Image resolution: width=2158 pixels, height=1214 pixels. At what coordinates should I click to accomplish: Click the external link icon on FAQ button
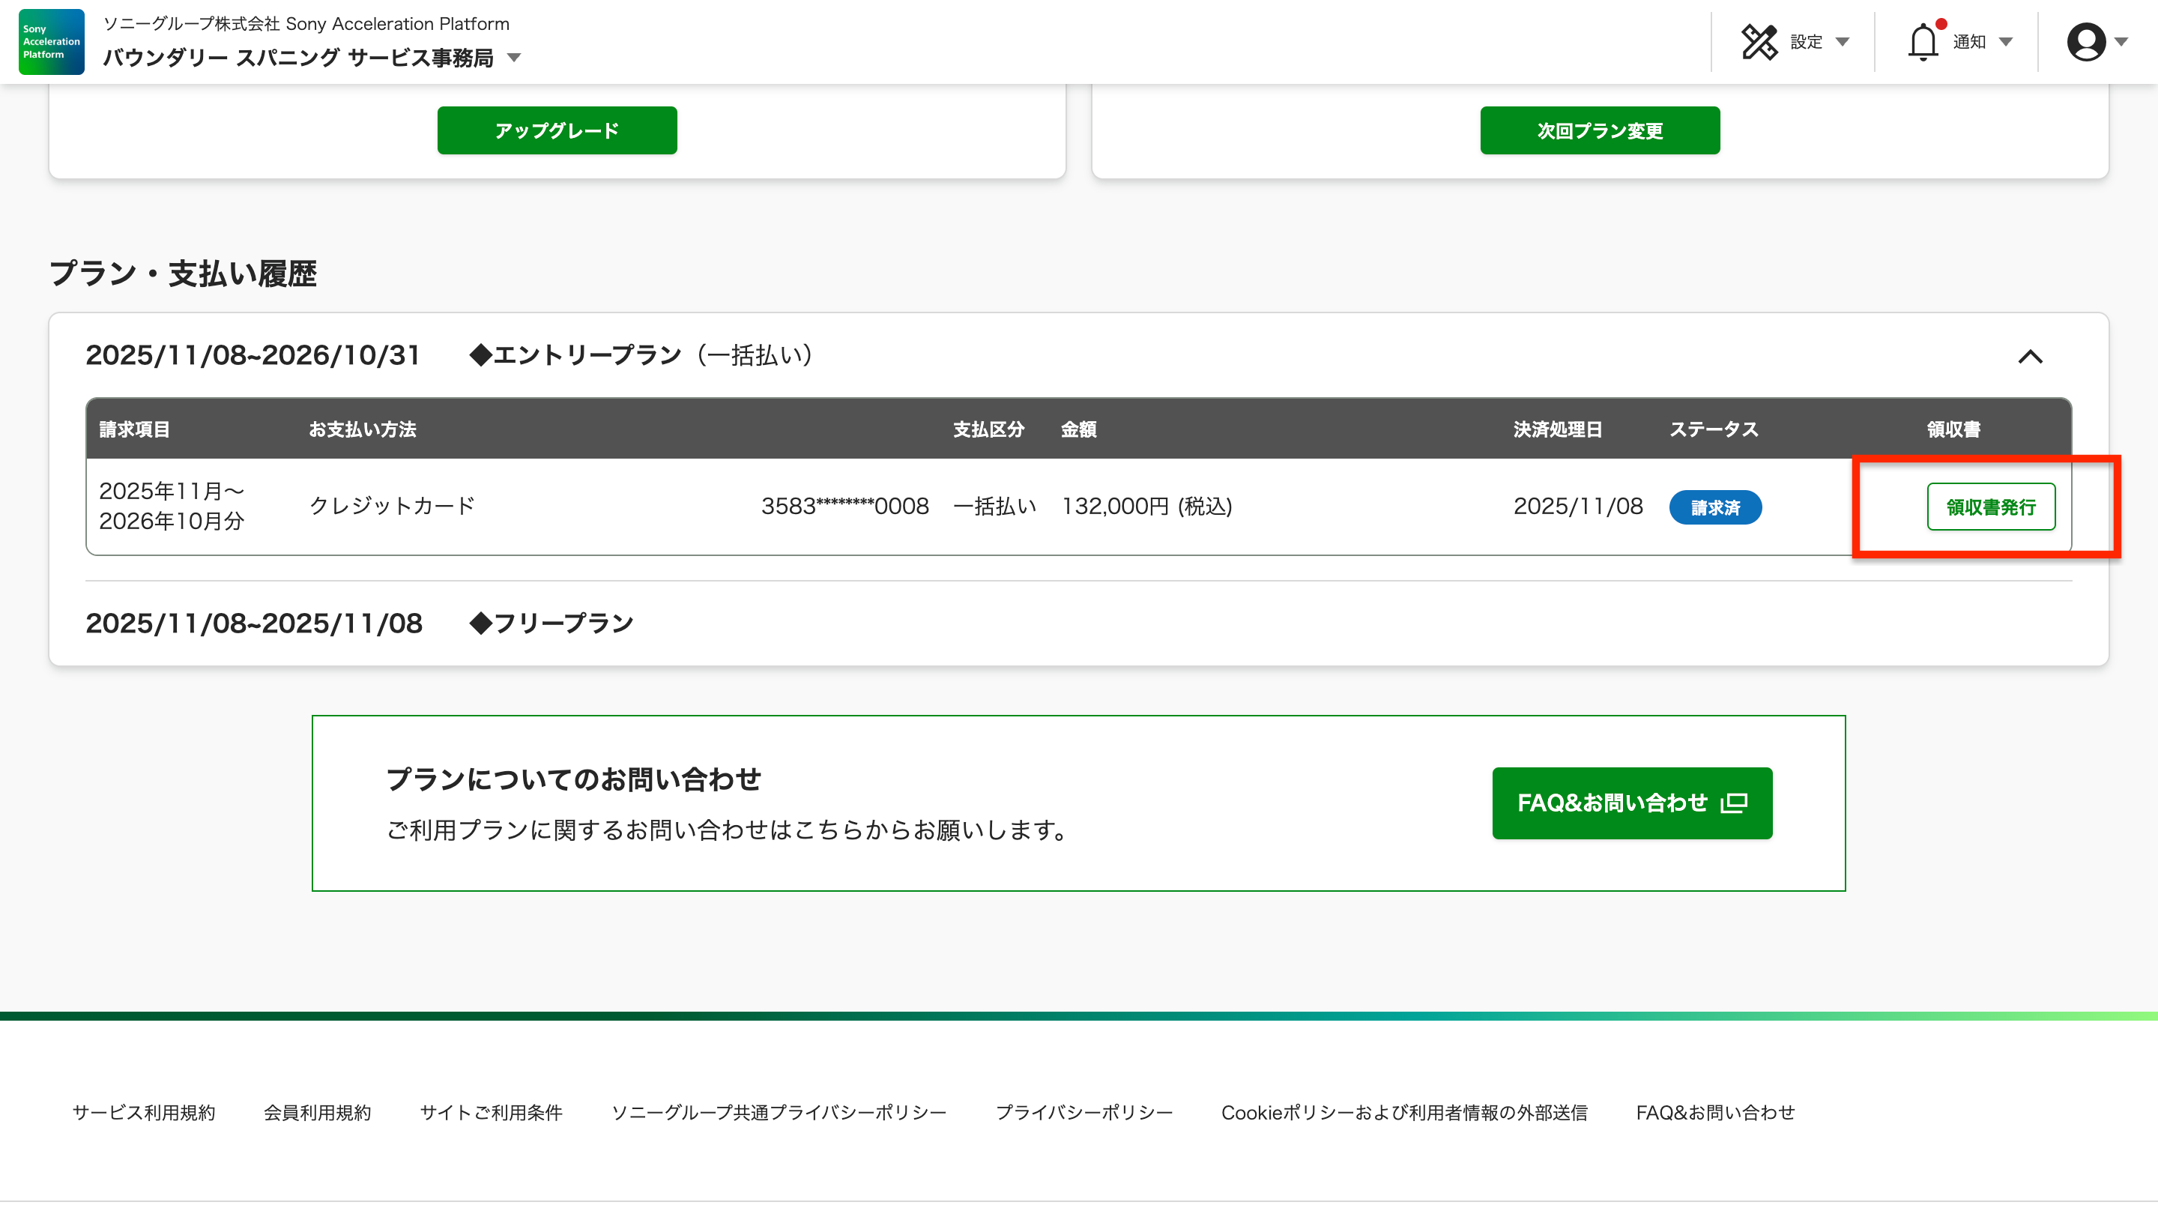click(1734, 803)
